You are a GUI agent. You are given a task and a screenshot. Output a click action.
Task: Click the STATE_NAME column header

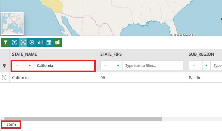pyautogui.click(x=24, y=54)
